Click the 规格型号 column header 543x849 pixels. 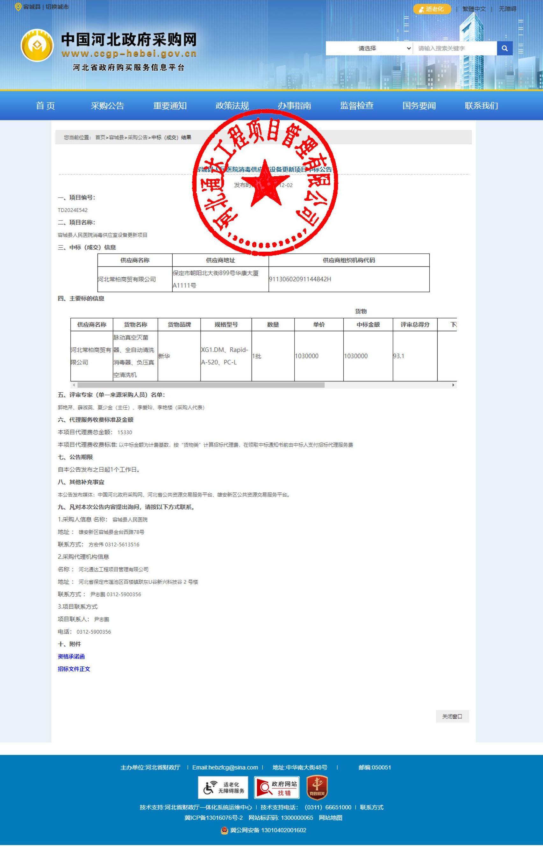tap(226, 325)
